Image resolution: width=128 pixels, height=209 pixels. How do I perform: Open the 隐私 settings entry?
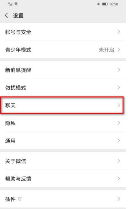pos(63,123)
